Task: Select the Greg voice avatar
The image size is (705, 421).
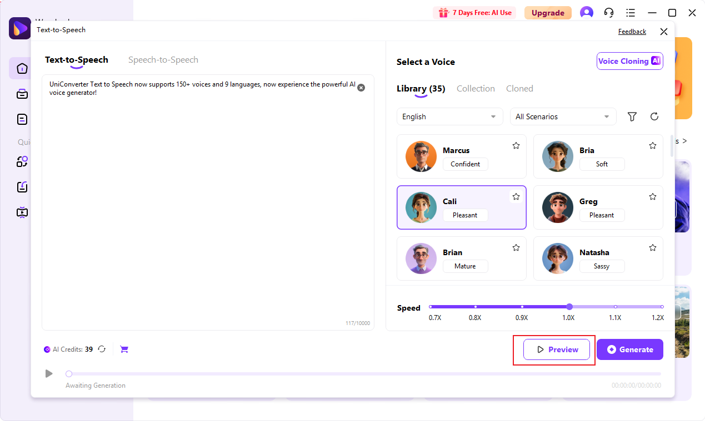Action: (x=558, y=207)
